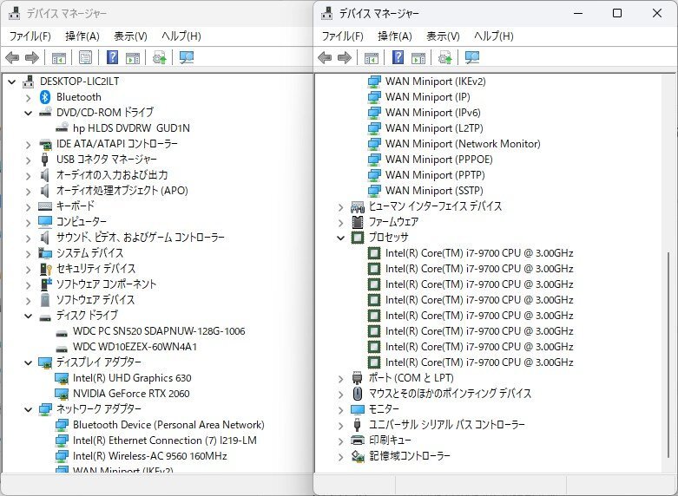The image size is (678, 496).
Task: Select the first Intel Core i7-9700 processor entry
Action: point(479,253)
